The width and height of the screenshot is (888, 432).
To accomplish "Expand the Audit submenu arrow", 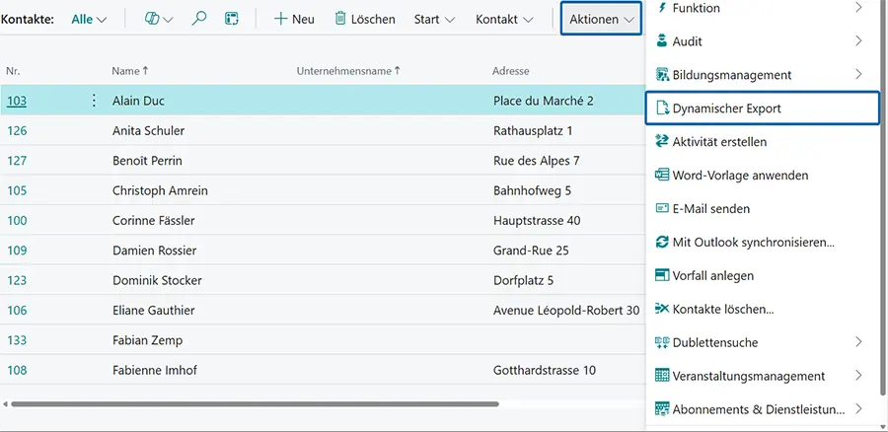I will (858, 40).
